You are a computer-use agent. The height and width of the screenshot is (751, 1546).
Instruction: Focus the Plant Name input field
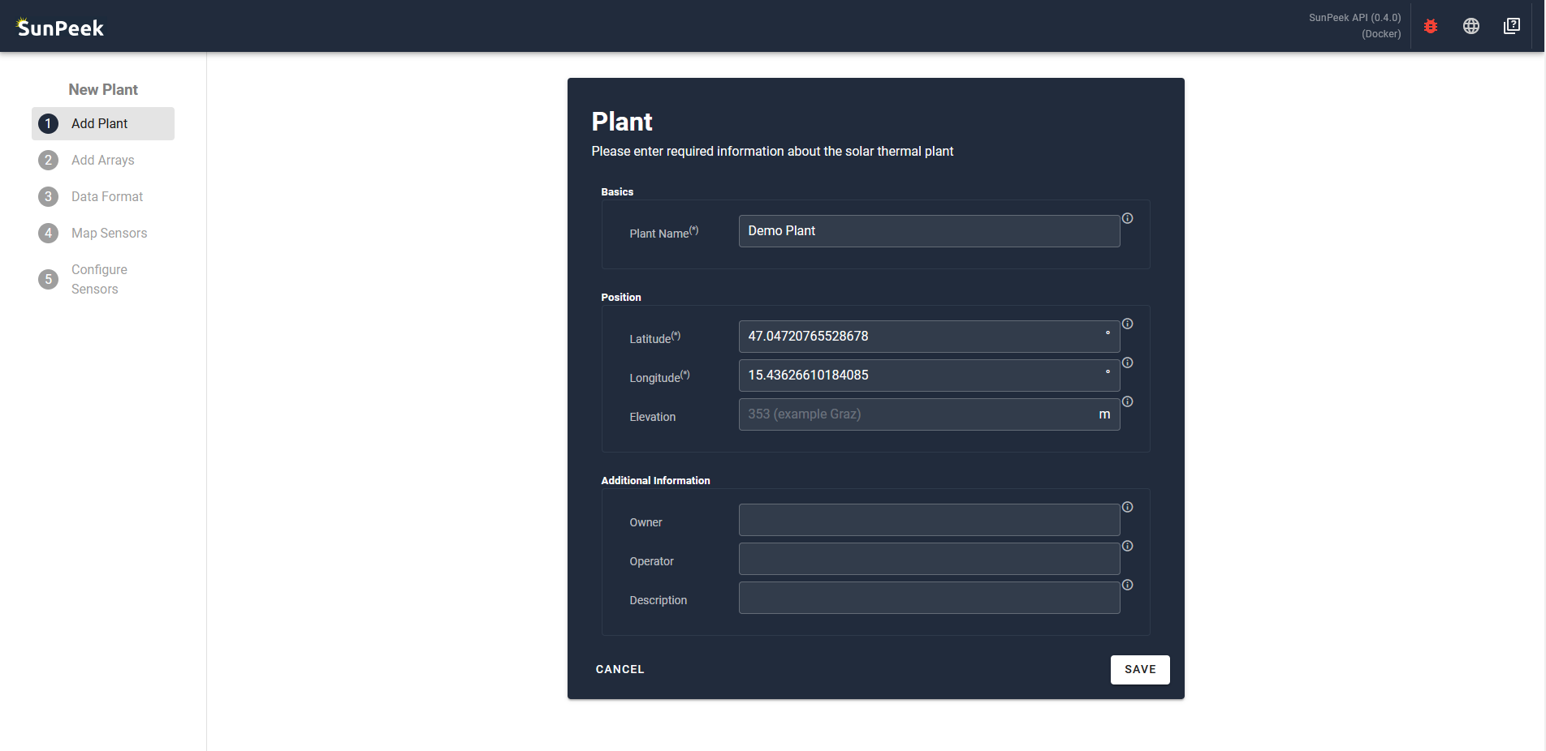pos(929,231)
